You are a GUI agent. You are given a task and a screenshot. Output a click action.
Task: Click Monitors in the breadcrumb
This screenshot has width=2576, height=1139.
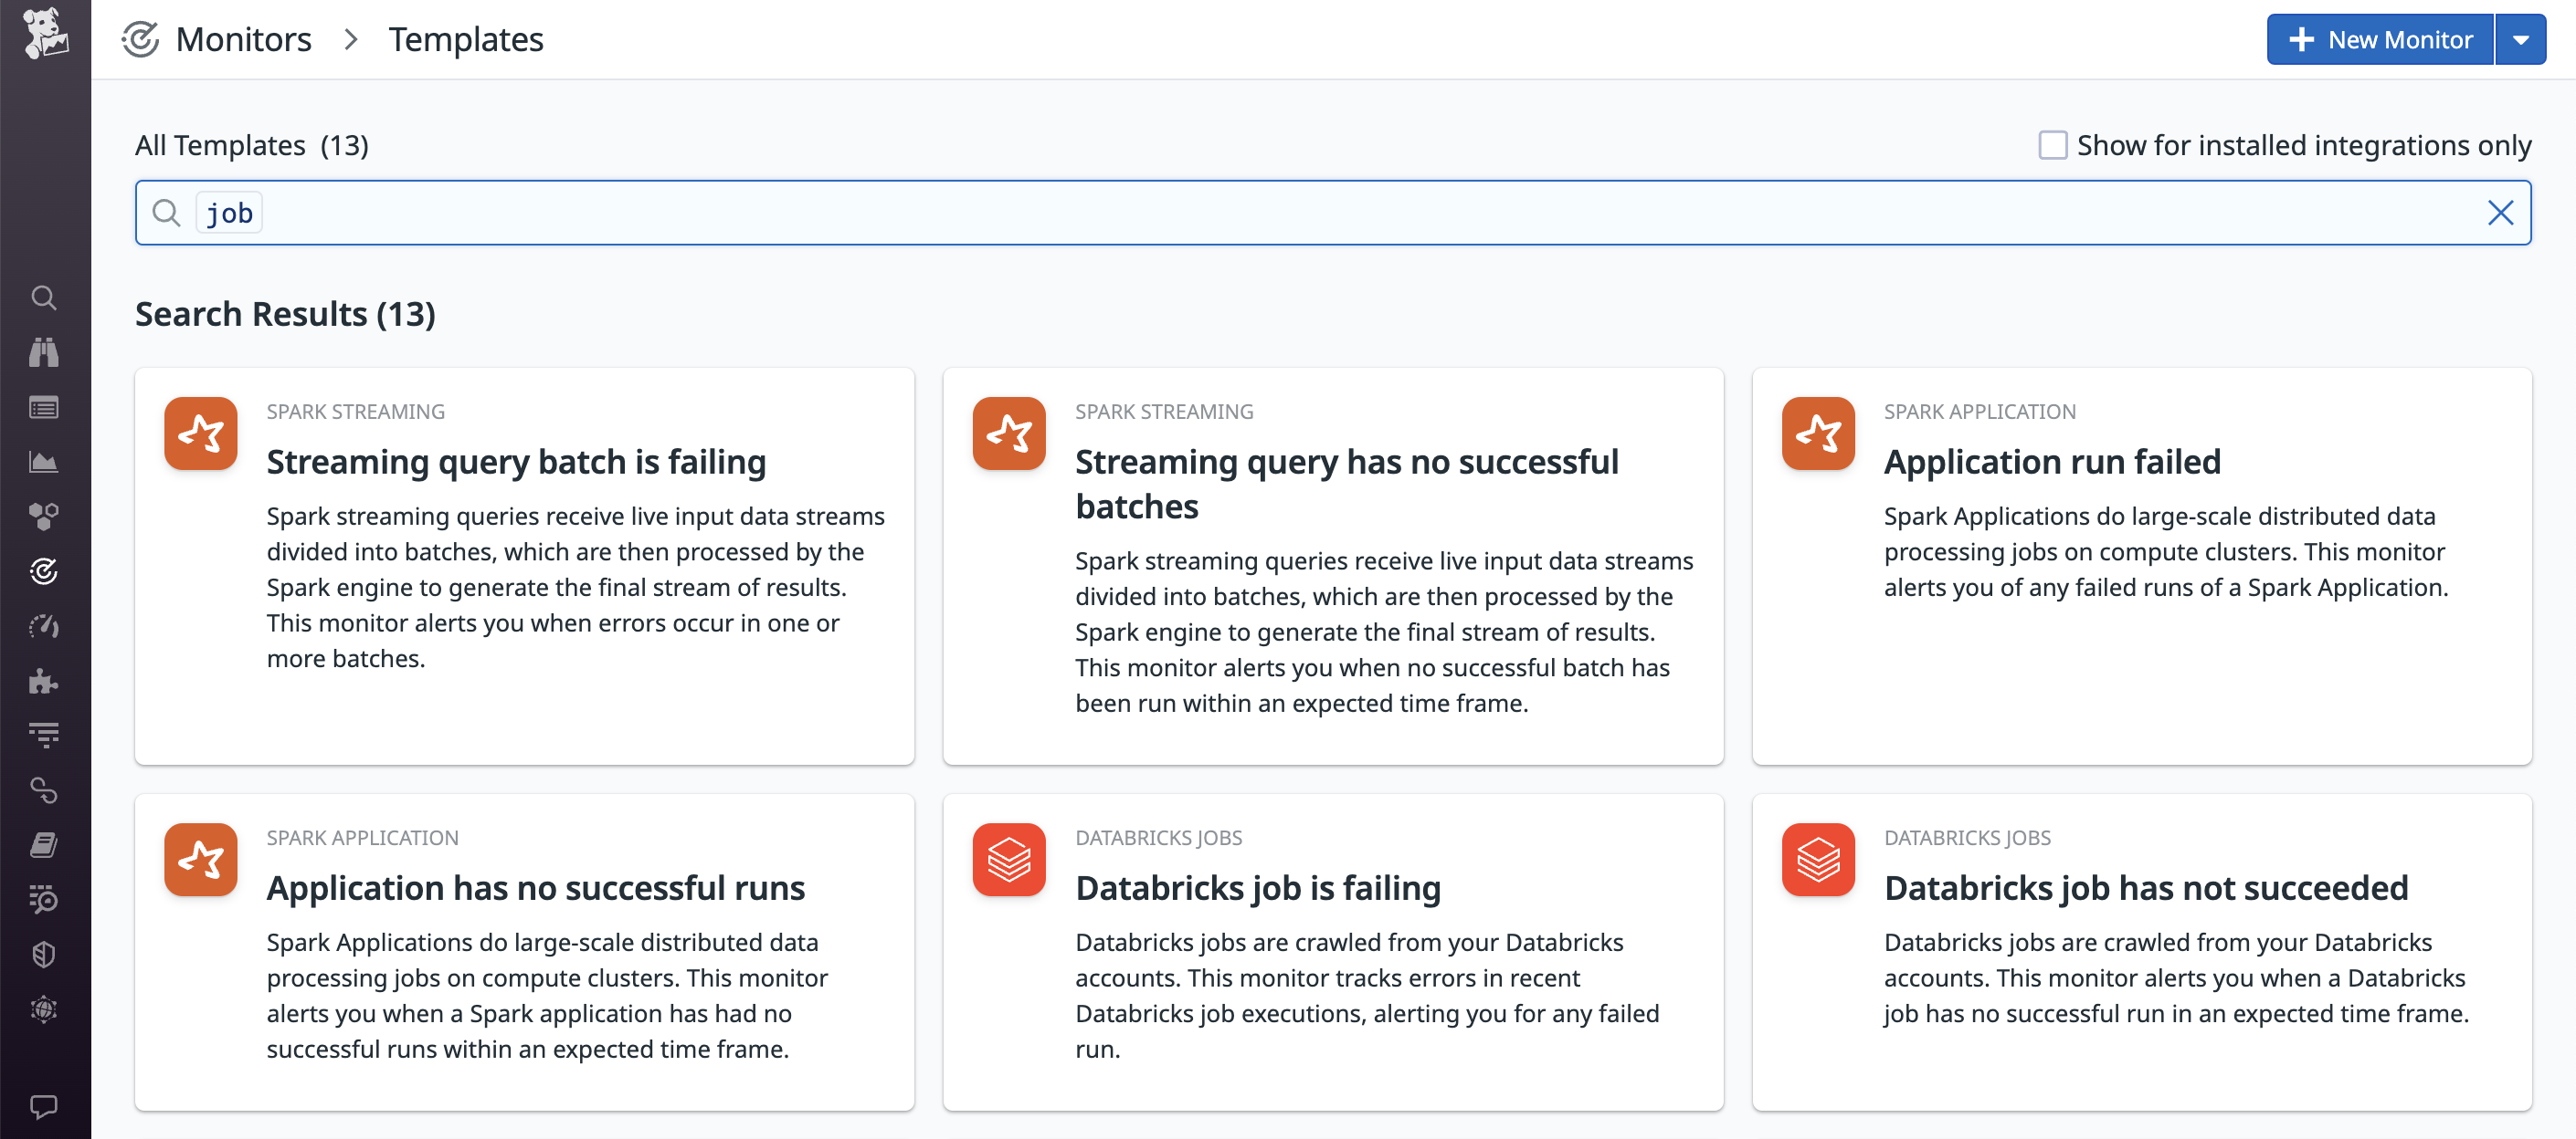(x=243, y=39)
